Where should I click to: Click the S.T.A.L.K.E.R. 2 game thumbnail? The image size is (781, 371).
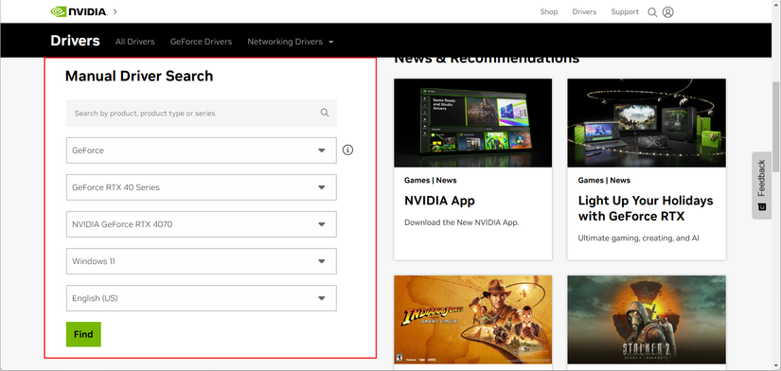click(x=647, y=320)
